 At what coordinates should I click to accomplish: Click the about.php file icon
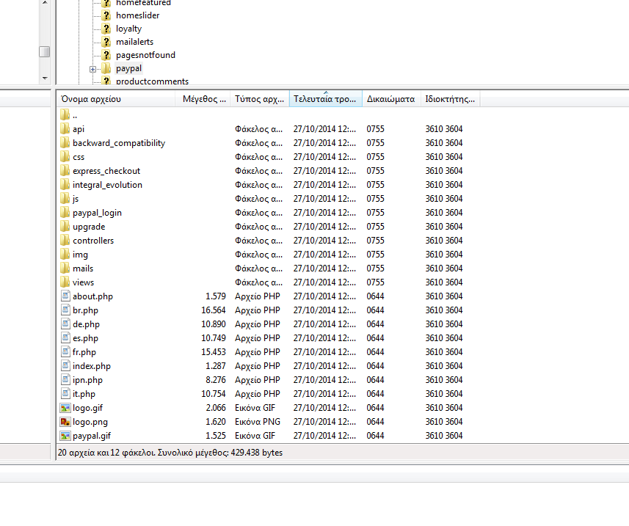(65, 296)
